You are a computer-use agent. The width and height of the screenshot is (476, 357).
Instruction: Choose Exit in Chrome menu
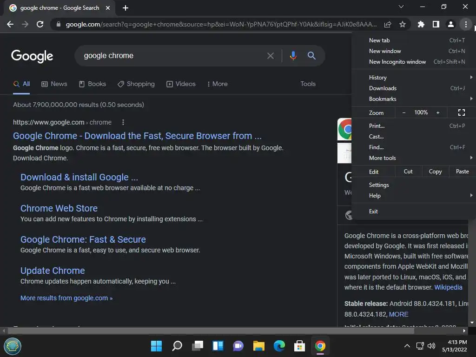[414, 212]
